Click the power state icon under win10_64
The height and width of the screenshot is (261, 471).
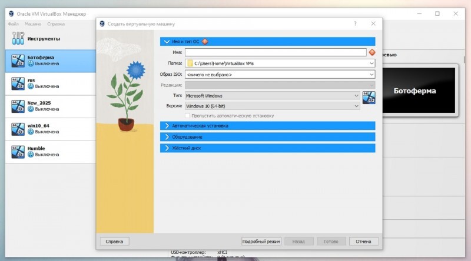[31, 132]
